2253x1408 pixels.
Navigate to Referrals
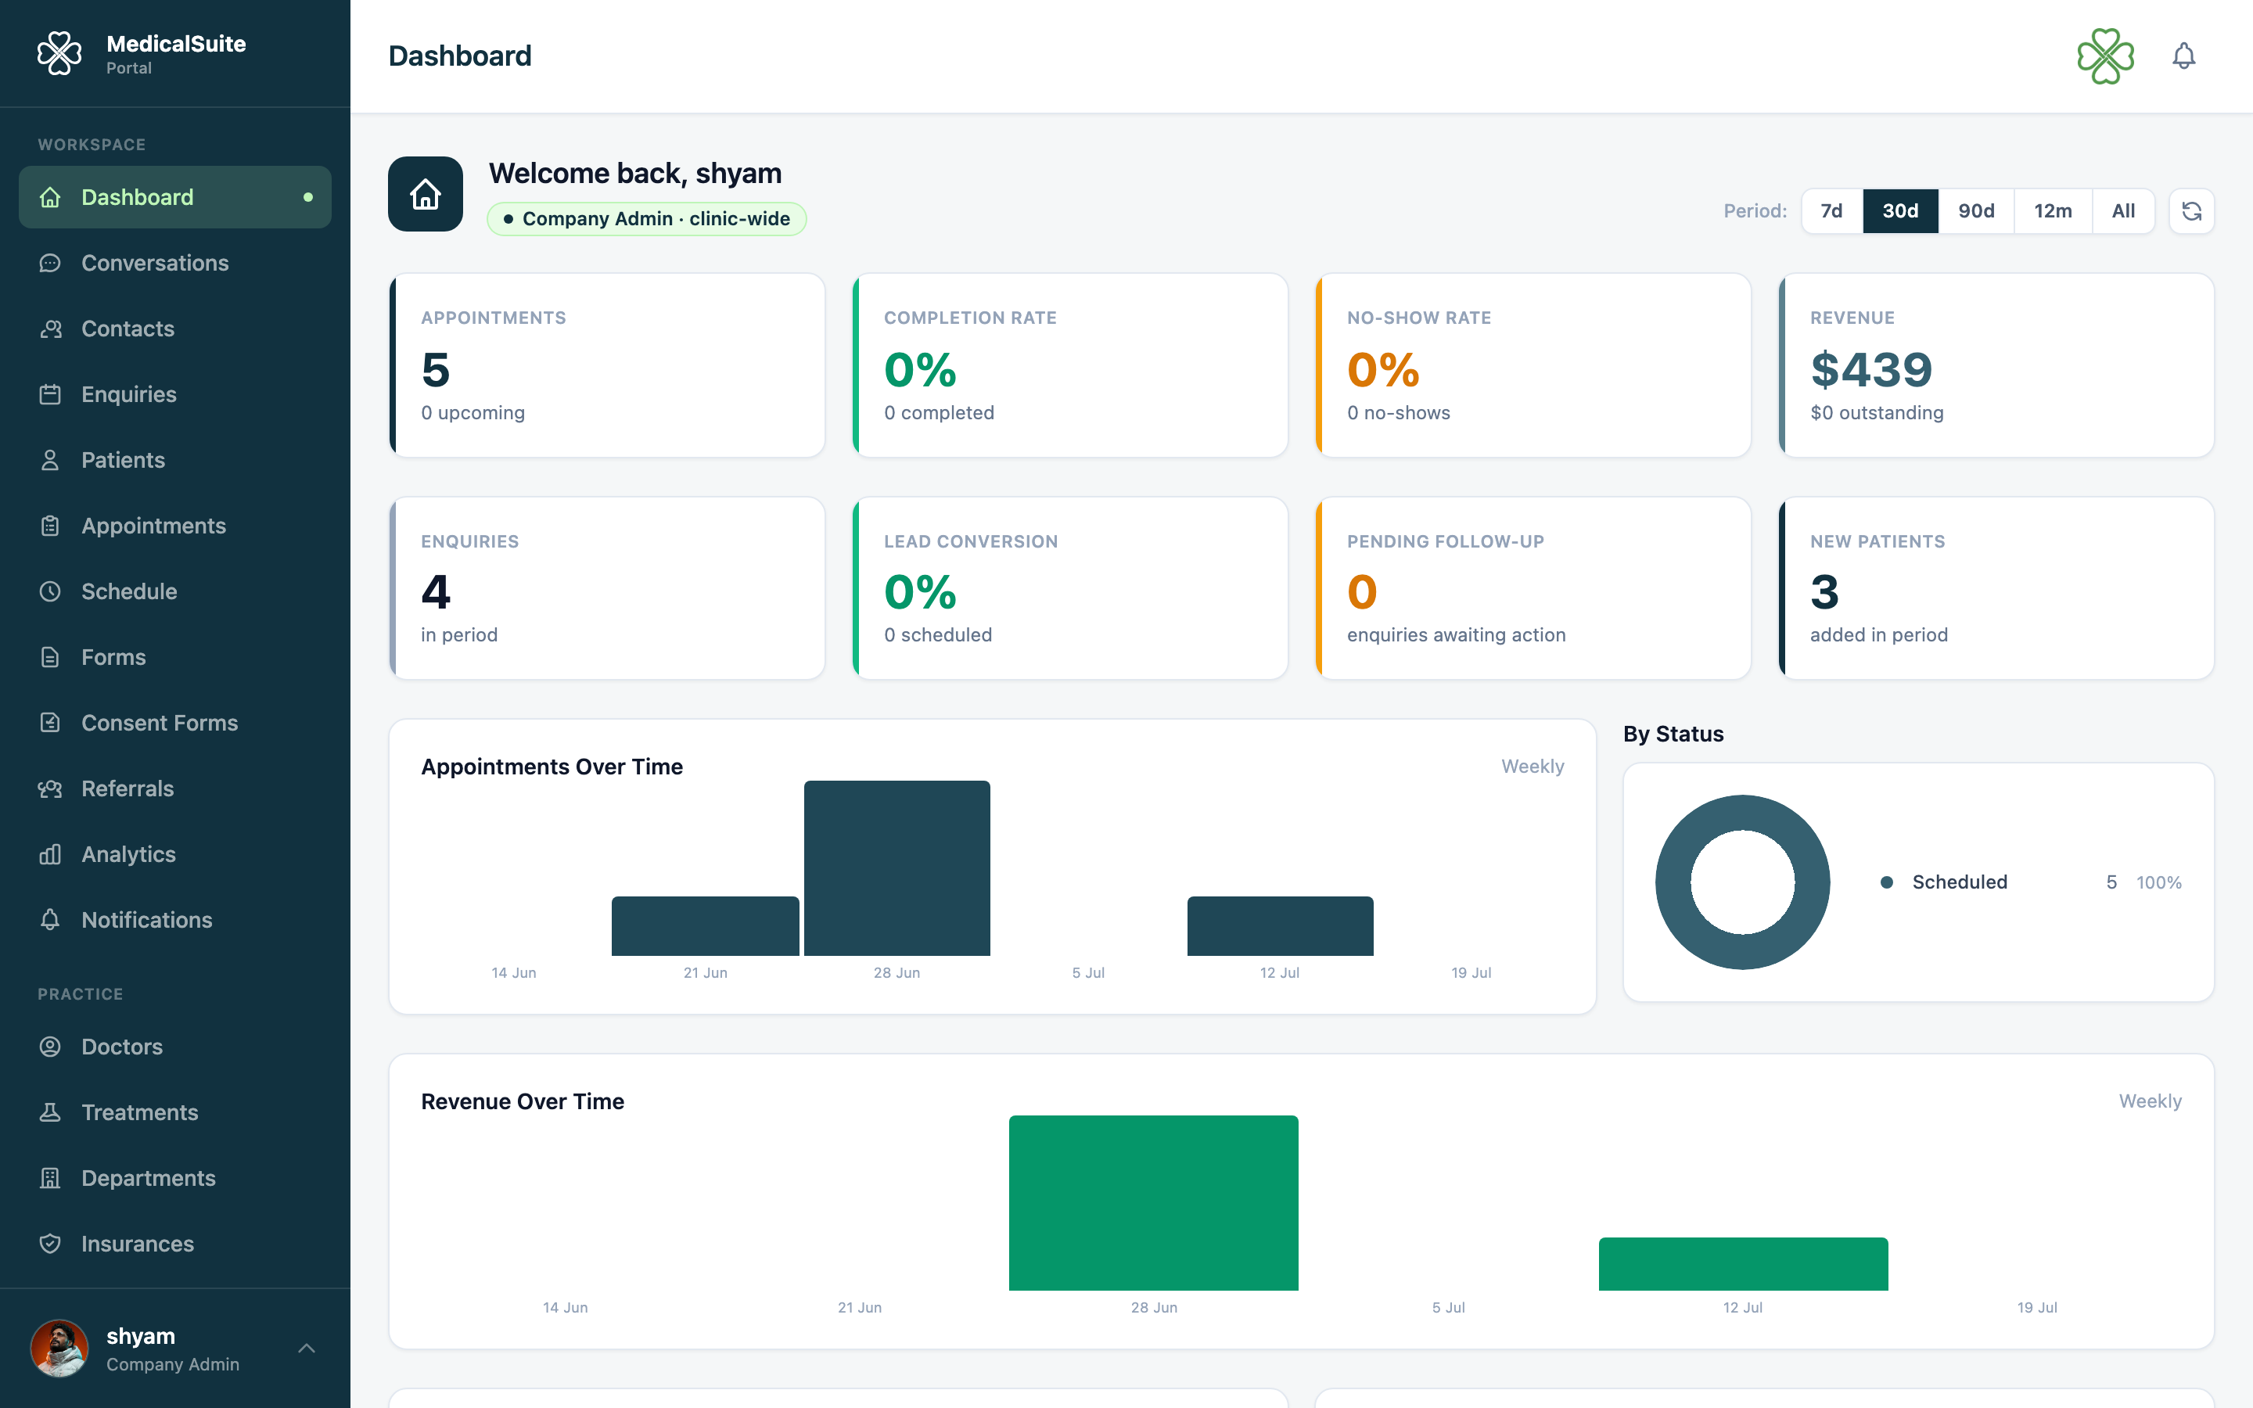pos(175,788)
